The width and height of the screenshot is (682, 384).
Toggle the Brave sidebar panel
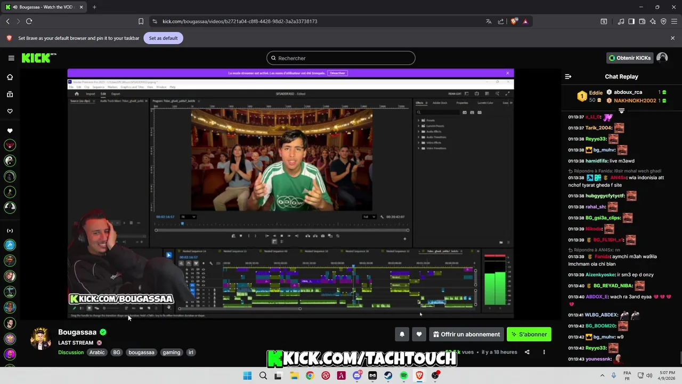coord(631,21)
